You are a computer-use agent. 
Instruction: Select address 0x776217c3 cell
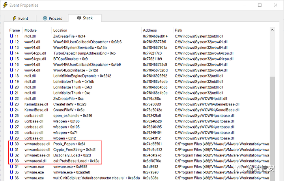(x=152, y=53)
